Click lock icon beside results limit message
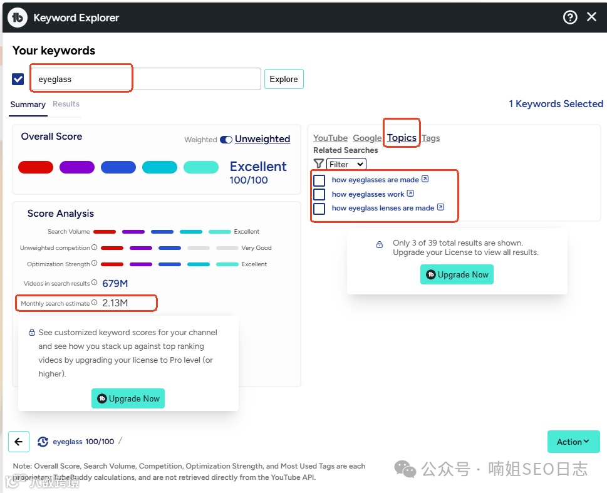This screenshot has height=493, width=607. [380, 245]
